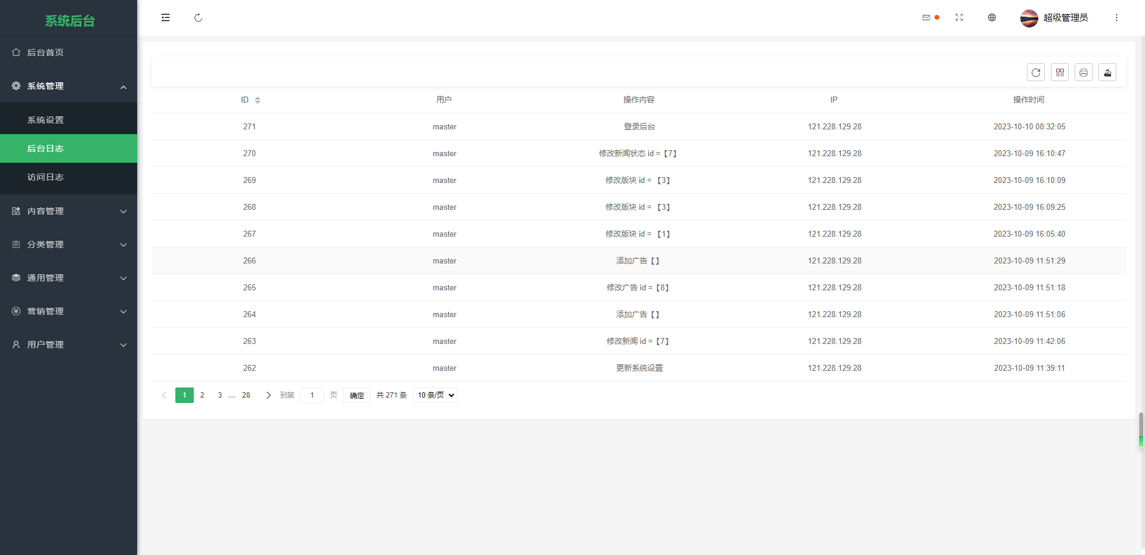Image resolution: width=1145 pixels, height=555 pixels.
Task: Go to page 28 of results
Action: (246, 395)
